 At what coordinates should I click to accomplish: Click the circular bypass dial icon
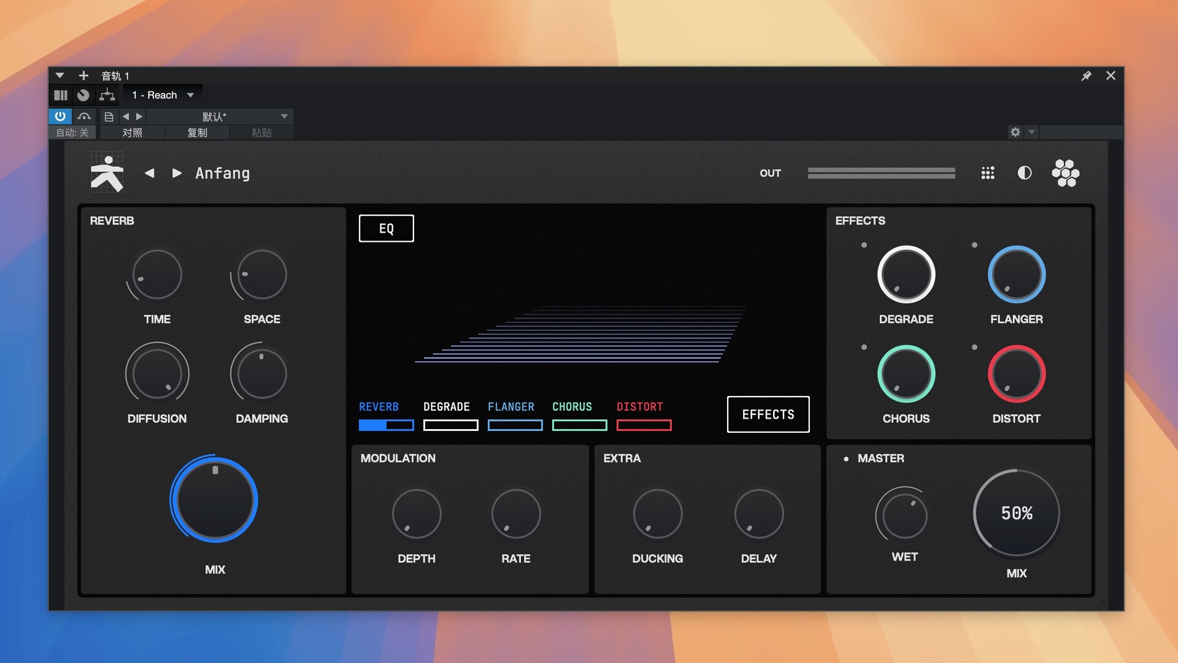83,95
